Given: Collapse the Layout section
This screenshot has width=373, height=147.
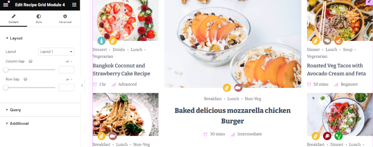Looking at the screenshot, I should [14, 38].
